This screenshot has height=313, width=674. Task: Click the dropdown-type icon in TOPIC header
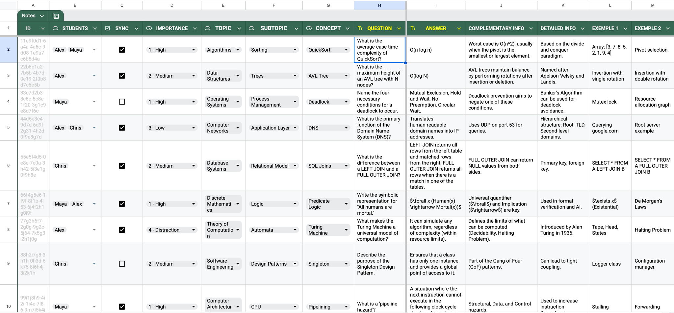tap(207, 28)
